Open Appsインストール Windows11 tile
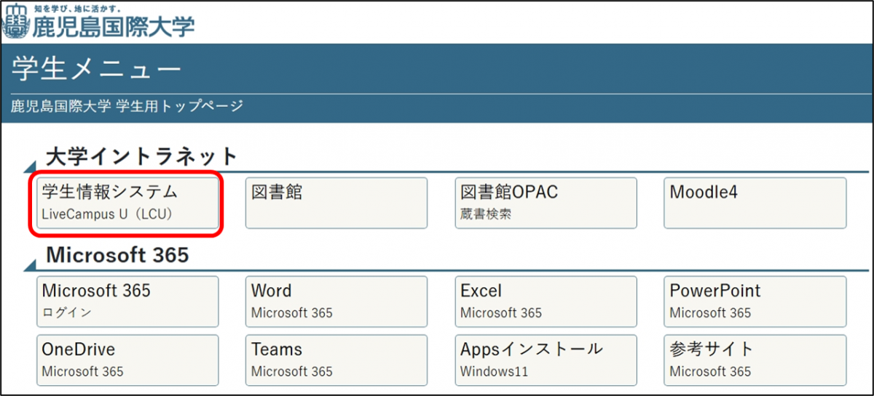 pyautogui.click(x=546, y=360)
